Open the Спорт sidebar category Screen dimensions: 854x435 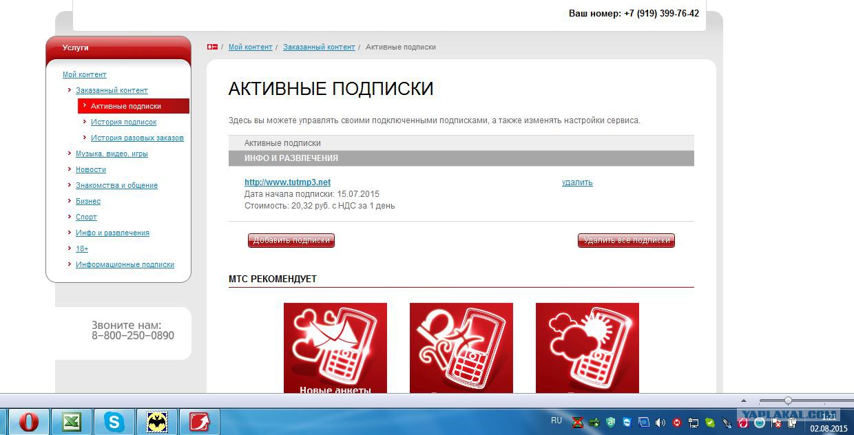tap(86, 217)
